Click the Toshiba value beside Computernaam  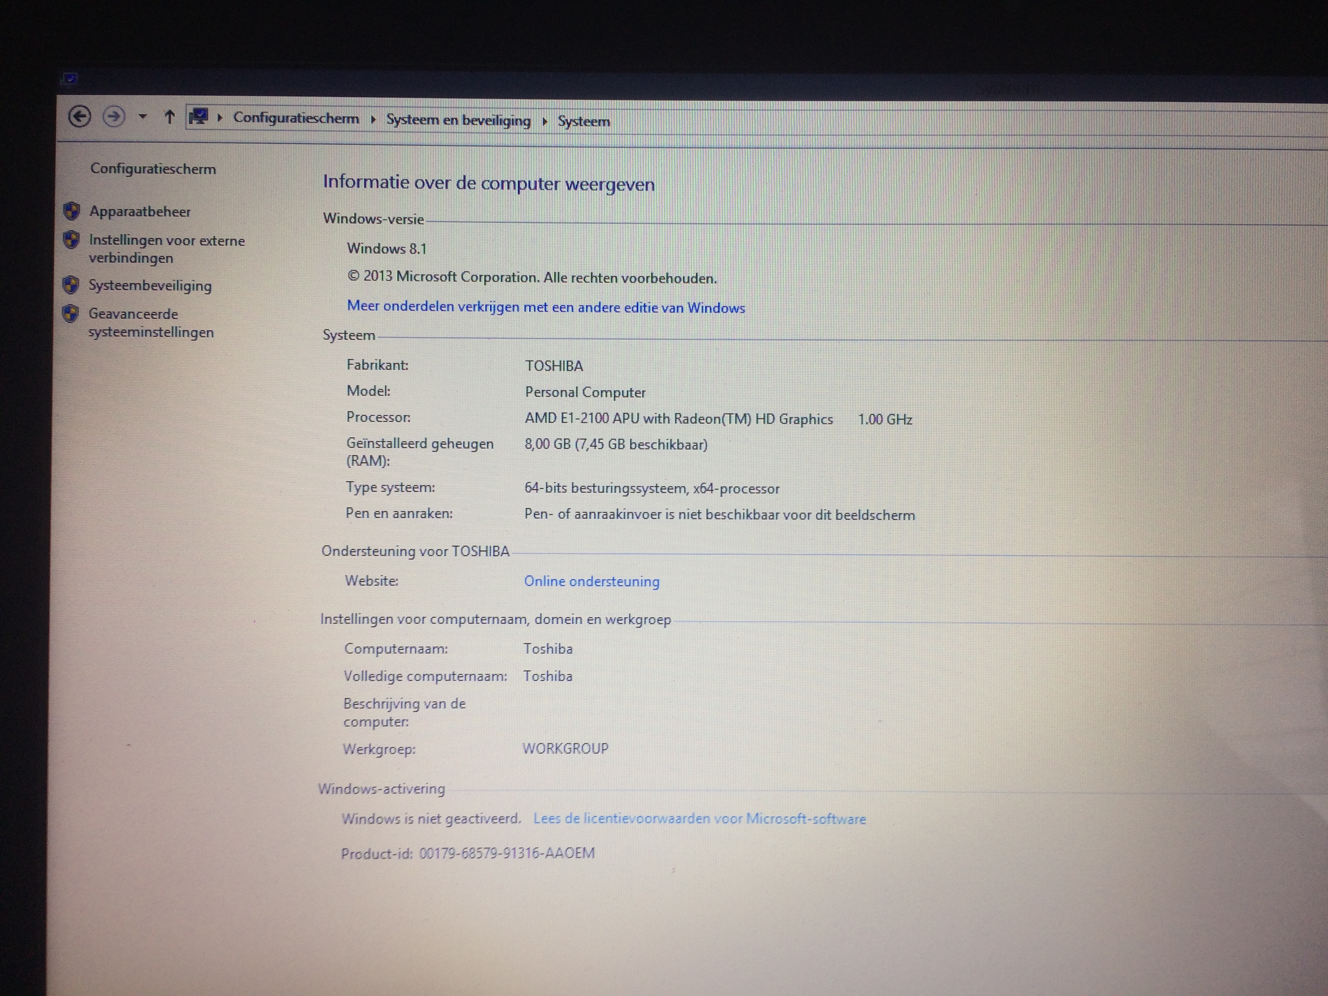pos(548,649)
